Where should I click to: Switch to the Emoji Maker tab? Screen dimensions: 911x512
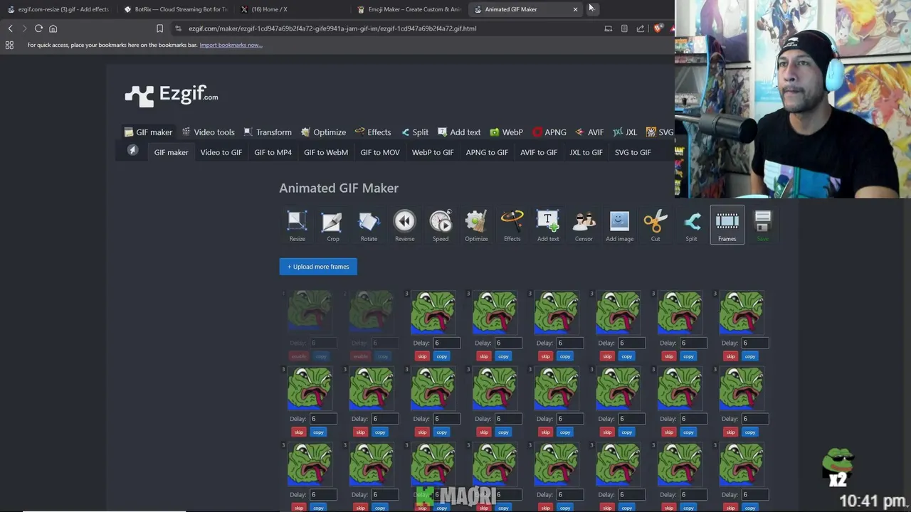(x=409, y=9)
